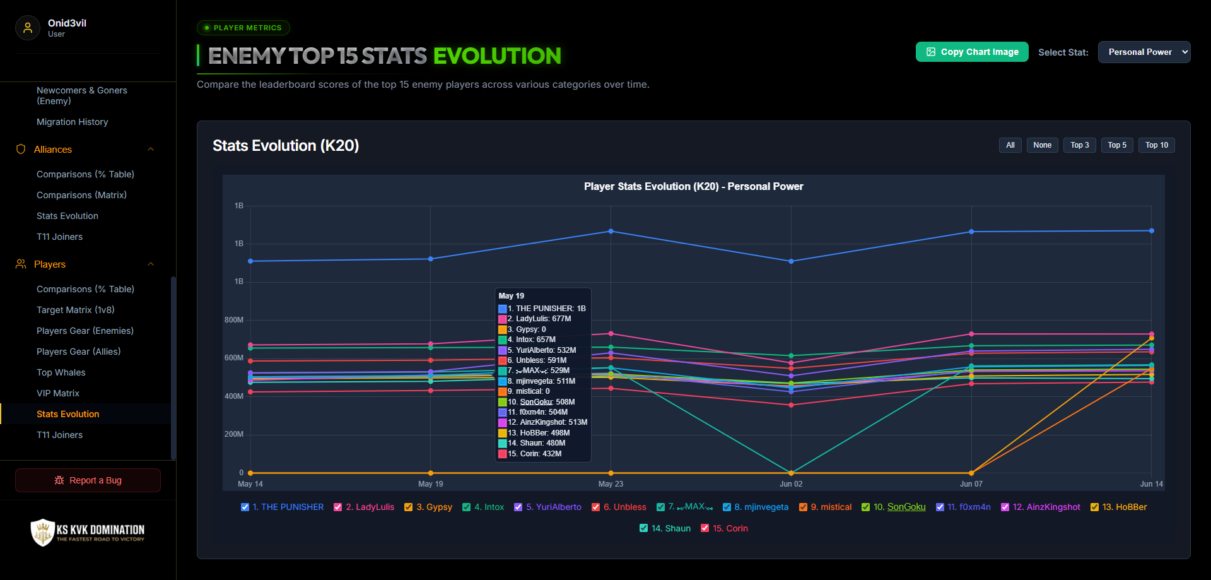Image resolution: width=1211 pixels, height=580 pixels.
Task: Click the bug icon in Report a Bug
Action: [59, 480]
